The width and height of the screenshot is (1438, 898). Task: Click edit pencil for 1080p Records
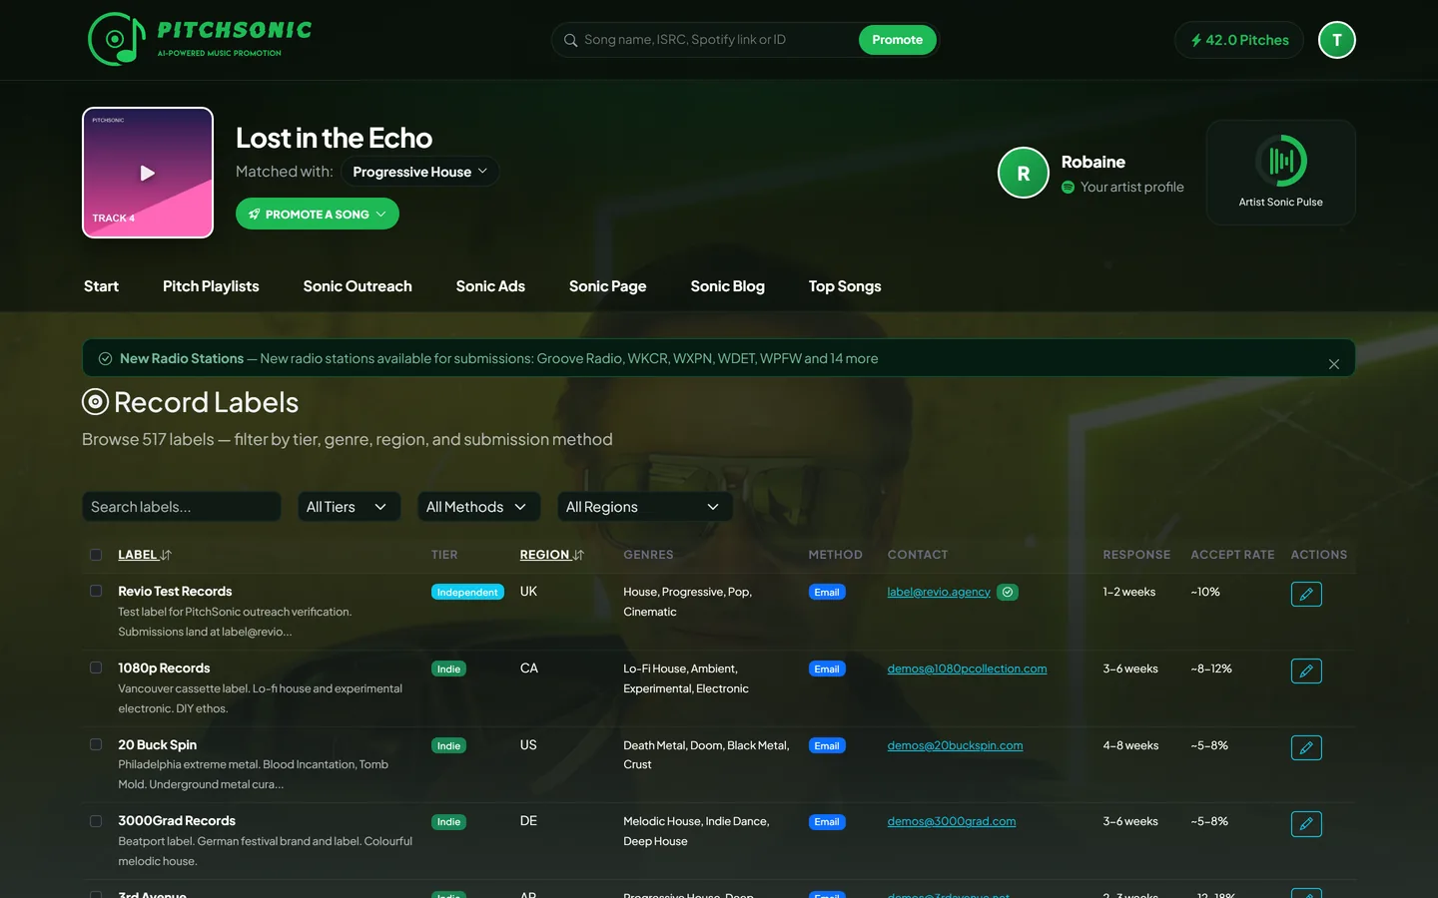(x=1306, y=672)
